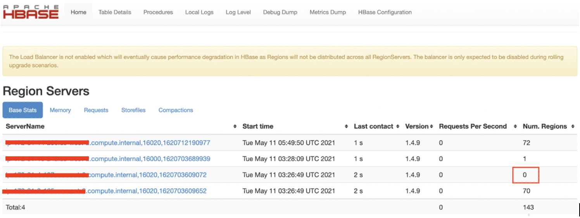The image size is (580, 218).
Task: Click Version 1.4.9 in 70-regions row
Action: pos(413,191)
